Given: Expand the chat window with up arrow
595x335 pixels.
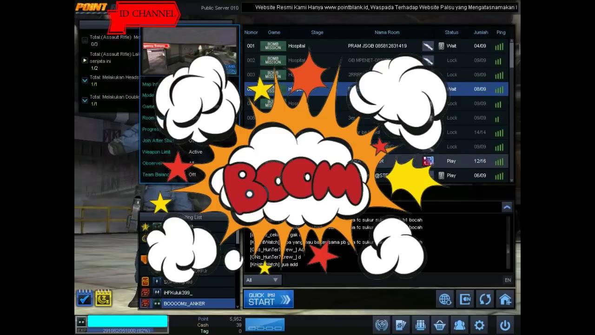Looking at the screenshot, I should (507, 207).
